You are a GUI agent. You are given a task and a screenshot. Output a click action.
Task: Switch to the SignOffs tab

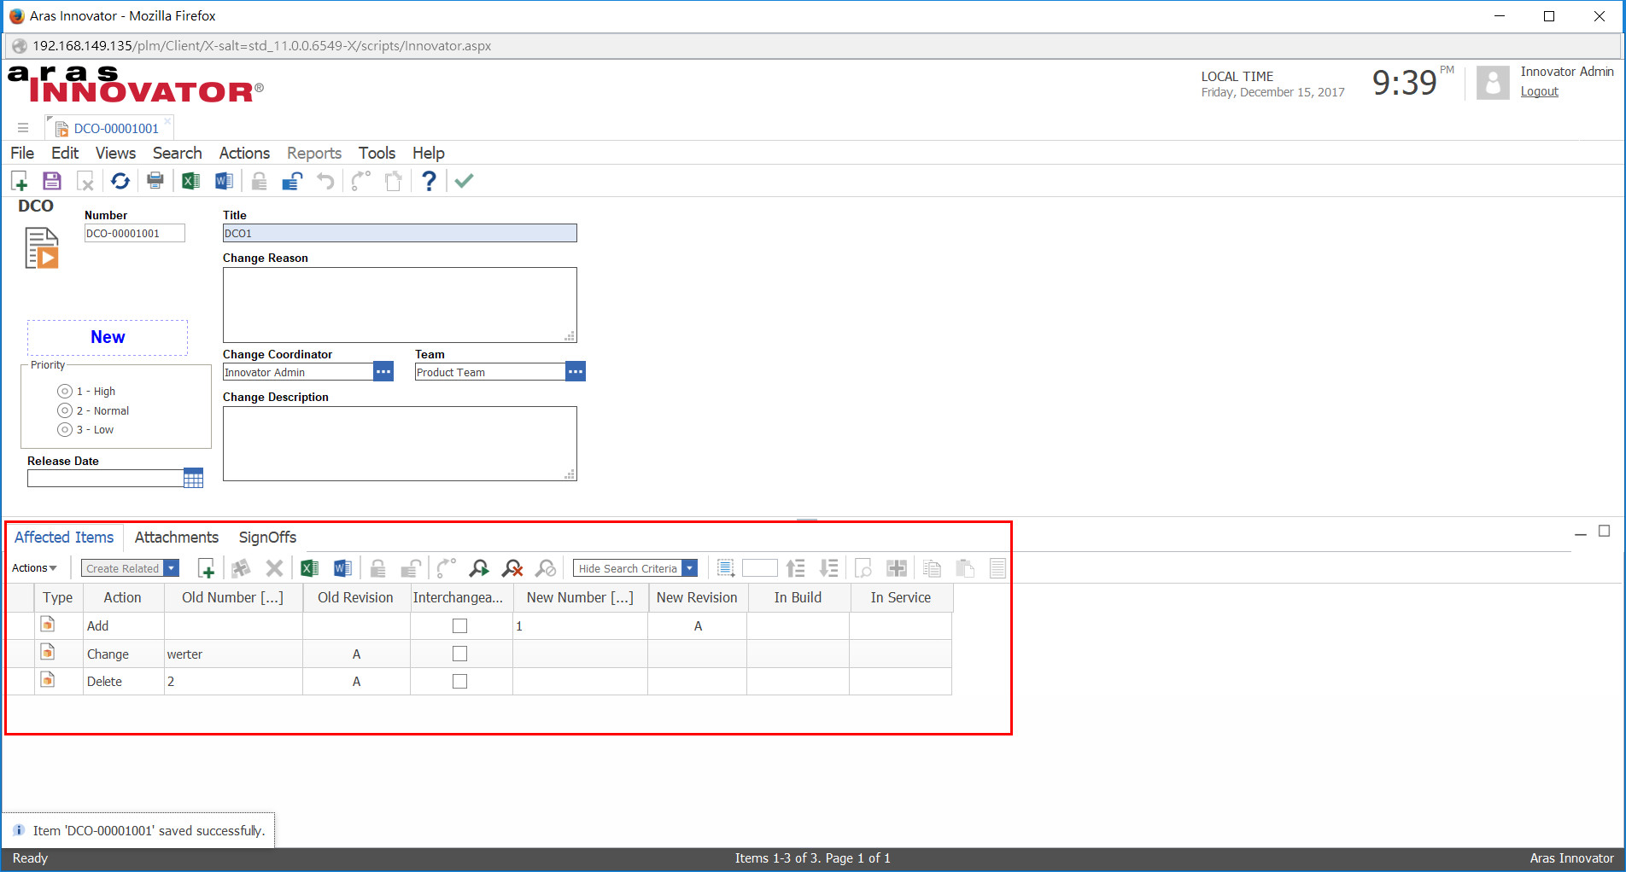click(267, 538)
